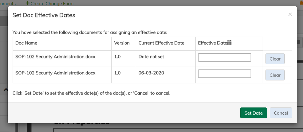The height and width of the screenshot is (132, 303).
Task: Cancel the effective date dialog
Action: 281,113
